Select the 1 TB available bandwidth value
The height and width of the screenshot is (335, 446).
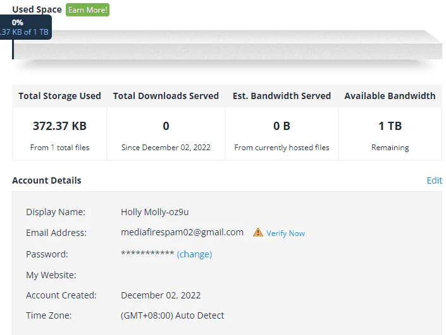coord(390,126)
